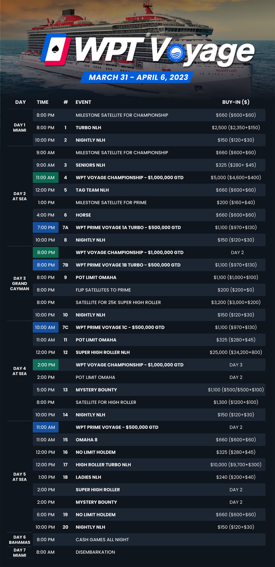
Task: Click the DAY 1 MIAMI label
Action: (20, 128)
